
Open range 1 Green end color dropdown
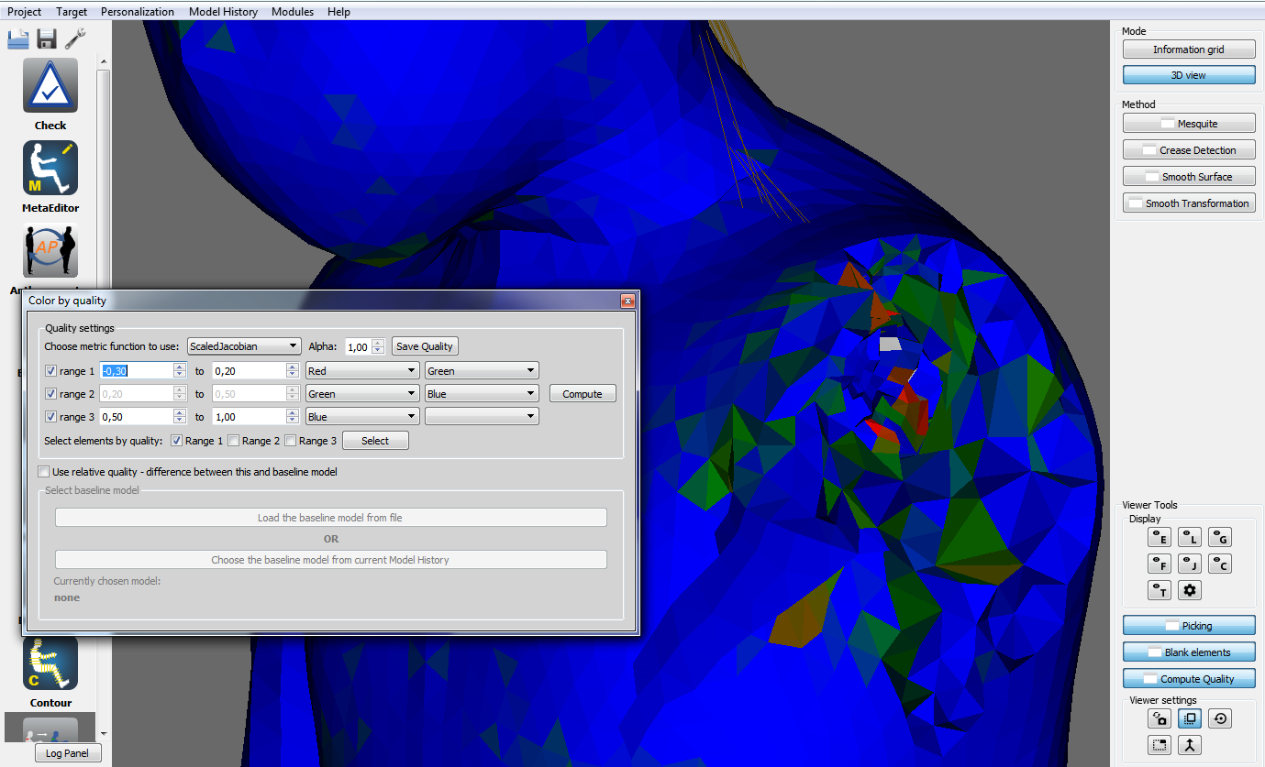pos(482,371)
